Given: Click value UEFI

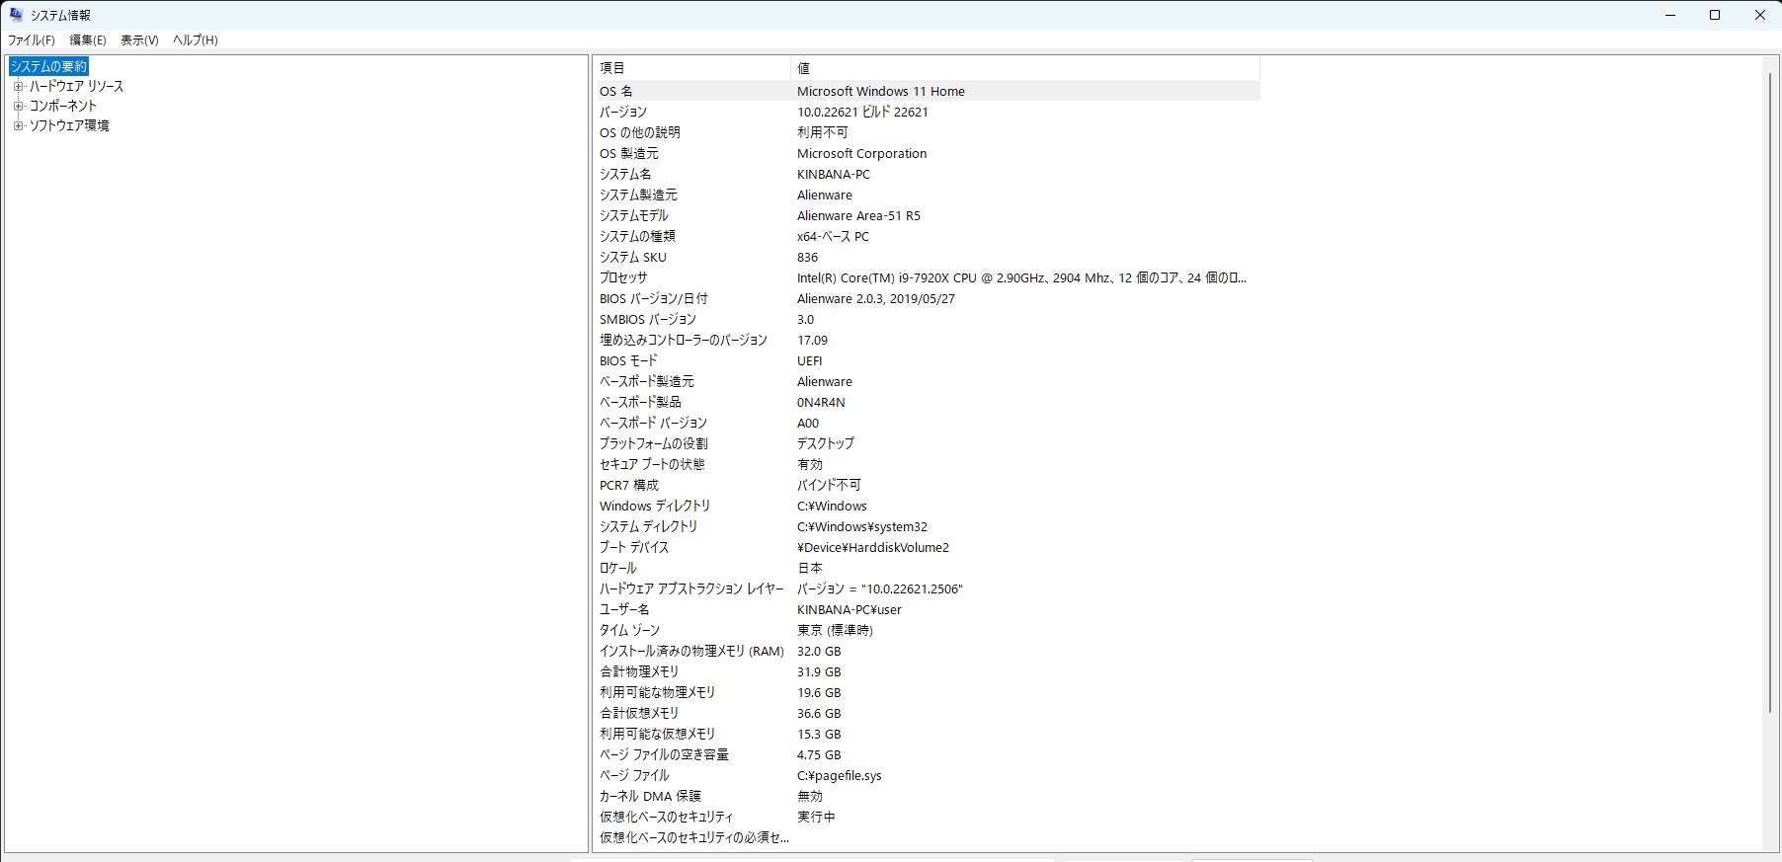Looking at the screenshot, I should [809, 360].
